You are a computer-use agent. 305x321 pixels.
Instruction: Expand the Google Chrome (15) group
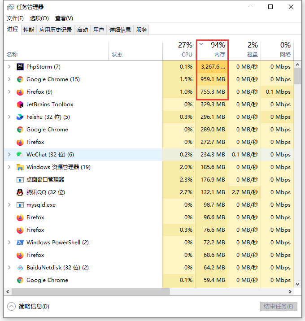tap(9, 79)
